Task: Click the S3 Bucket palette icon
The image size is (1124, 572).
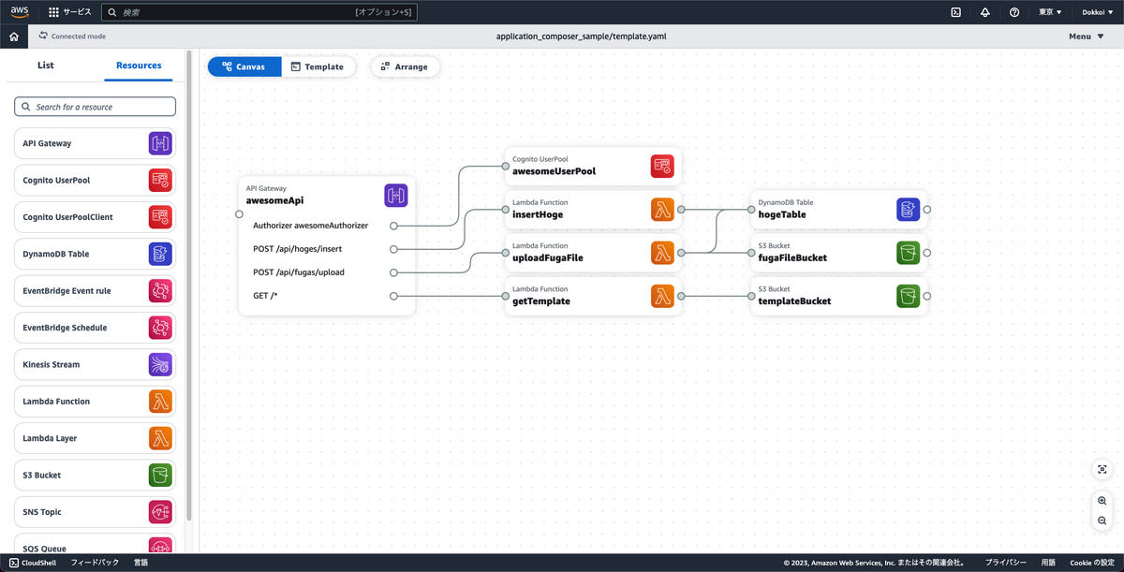Action: (160, 475)
